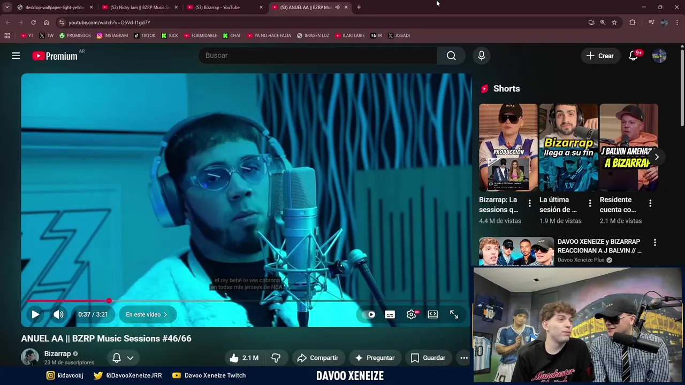Open player settings gear
Viewport: 685px width, 385px height.
[x=412, y=314]
